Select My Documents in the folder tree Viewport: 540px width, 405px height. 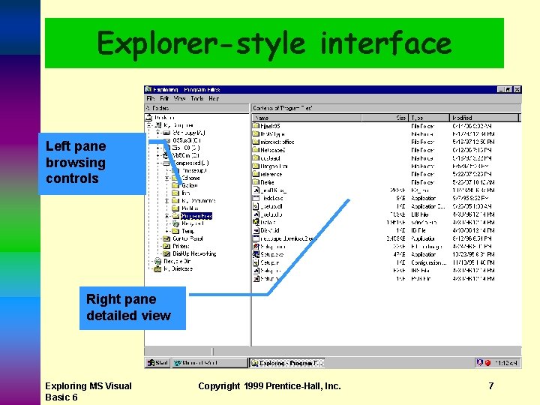198,200
